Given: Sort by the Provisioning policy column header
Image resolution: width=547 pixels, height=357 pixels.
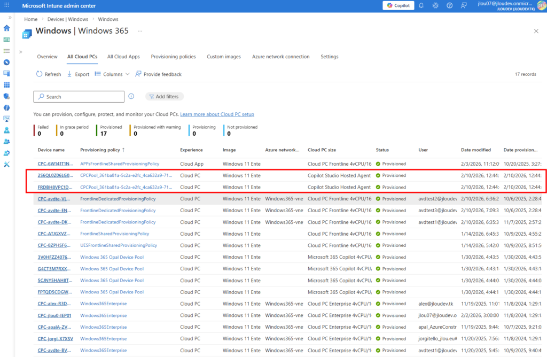Looking at the screenshot, I should pyautogui.click(x=100, y=150).
